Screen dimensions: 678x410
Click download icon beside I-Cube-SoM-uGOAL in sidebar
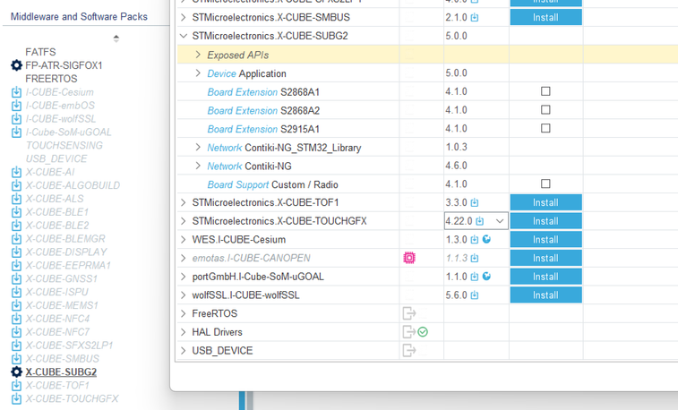point(16,132)
